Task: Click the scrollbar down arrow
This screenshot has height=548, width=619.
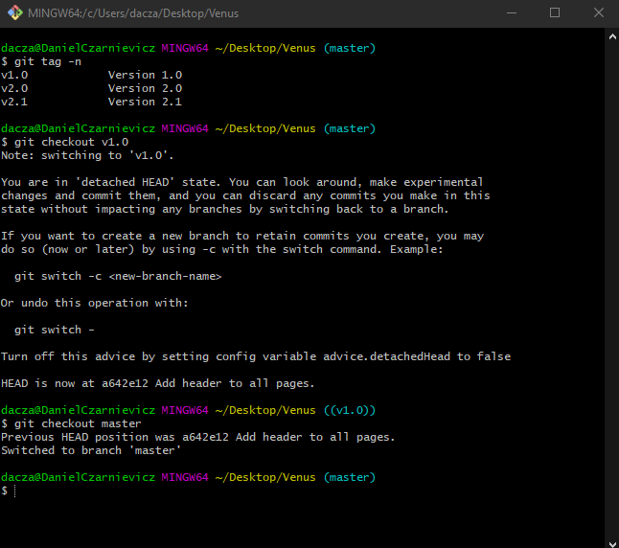Action: (x=610, y=539)
